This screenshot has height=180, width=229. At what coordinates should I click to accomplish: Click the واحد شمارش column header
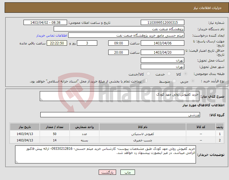(84, 127)
